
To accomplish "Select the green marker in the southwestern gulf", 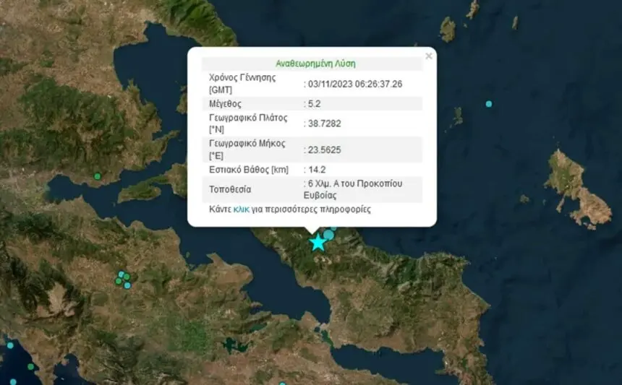I will [x=30, y=367].
